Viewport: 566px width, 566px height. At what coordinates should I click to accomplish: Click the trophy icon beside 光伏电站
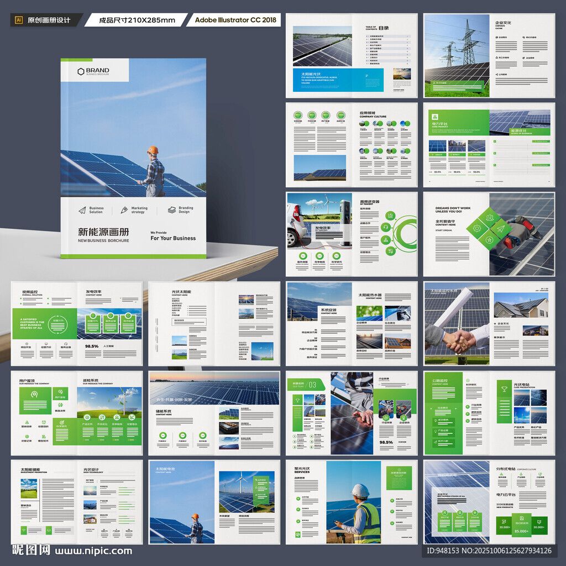pos(504,389)
